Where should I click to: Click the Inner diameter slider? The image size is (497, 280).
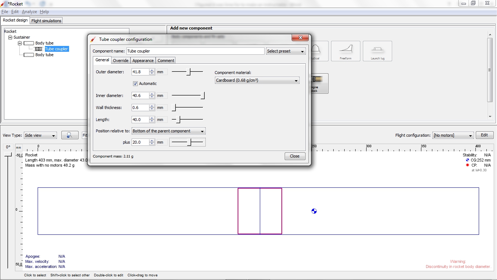(187, 96)
